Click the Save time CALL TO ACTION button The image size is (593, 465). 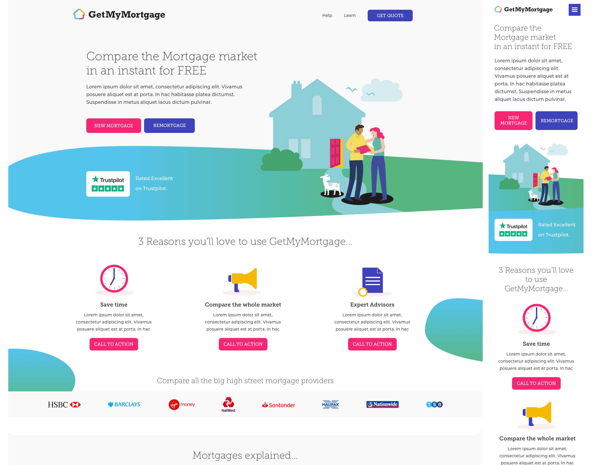point(114,344)
